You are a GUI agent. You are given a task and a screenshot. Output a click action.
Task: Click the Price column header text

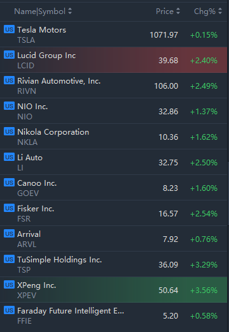pyautogui.click(x=165, y=11)
